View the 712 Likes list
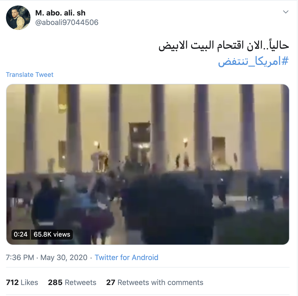Screen dimensions: 298x296 (22, 283)
